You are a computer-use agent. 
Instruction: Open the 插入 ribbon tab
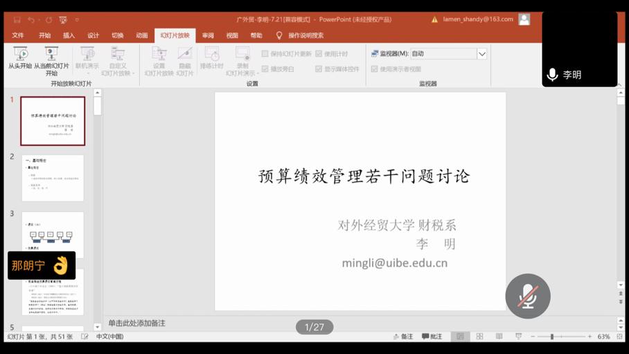click(69, 35)
